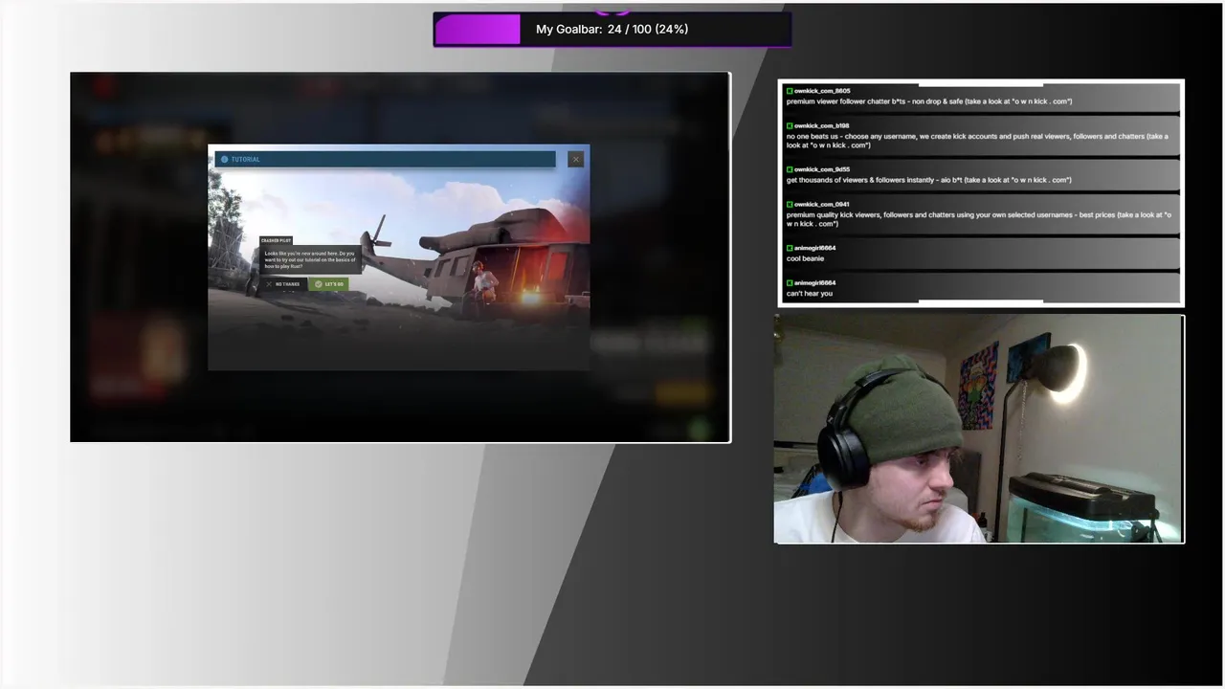Click the info icon beside Tutorial title
This screenshot has height=689, width=1225.
pos(225,160)
